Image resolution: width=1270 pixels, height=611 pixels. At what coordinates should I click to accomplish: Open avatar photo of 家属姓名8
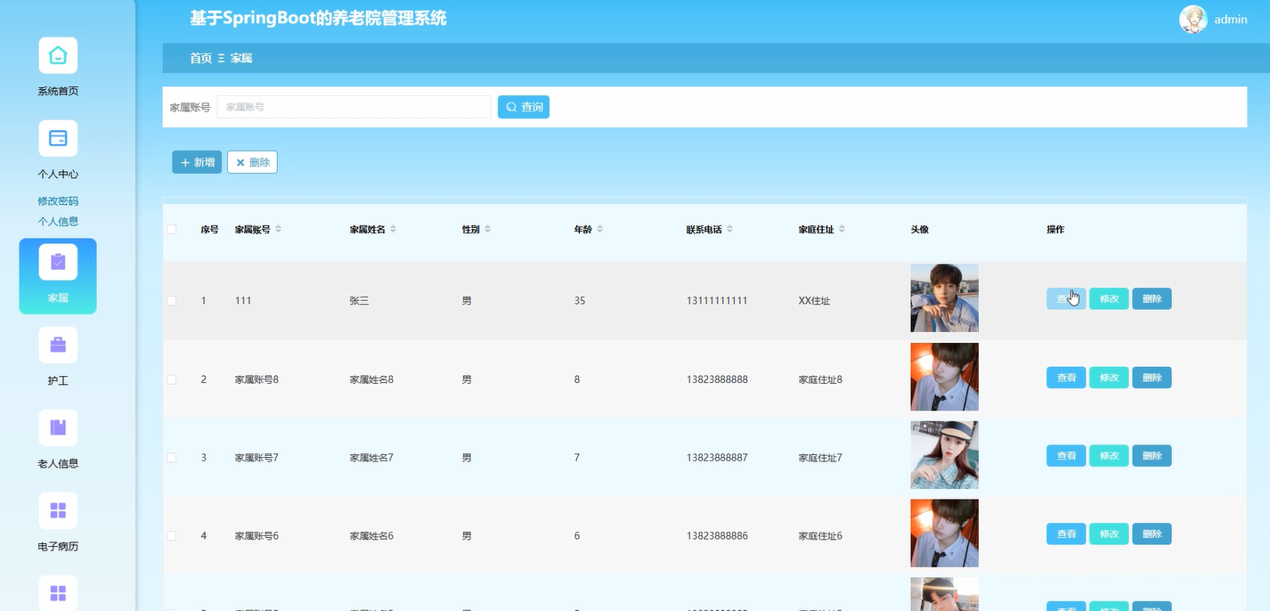tap(944, 377)
